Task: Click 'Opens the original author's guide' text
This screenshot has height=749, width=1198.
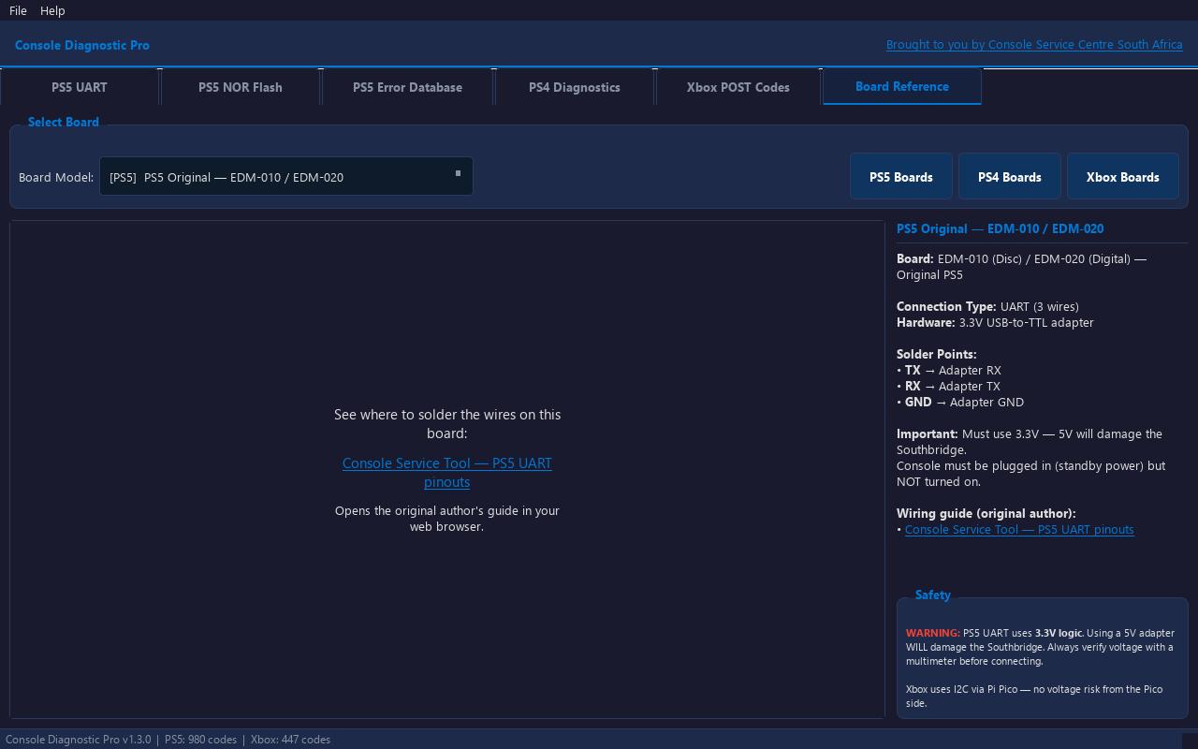Action: 447,518
